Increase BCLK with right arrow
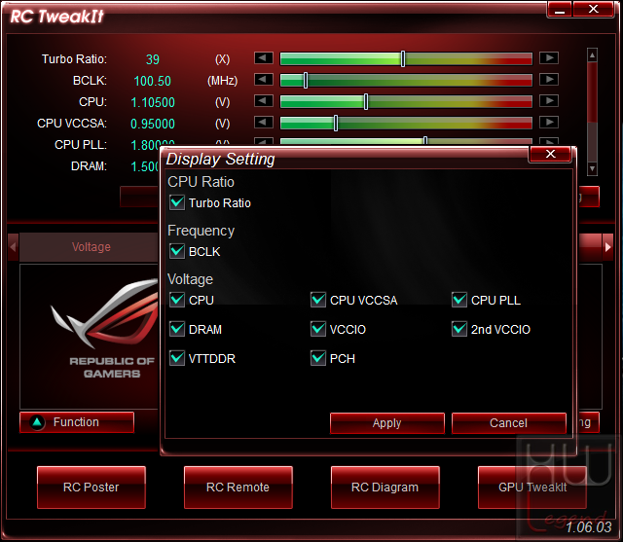This screenshot has height=542, width=623. pos(549,80)
